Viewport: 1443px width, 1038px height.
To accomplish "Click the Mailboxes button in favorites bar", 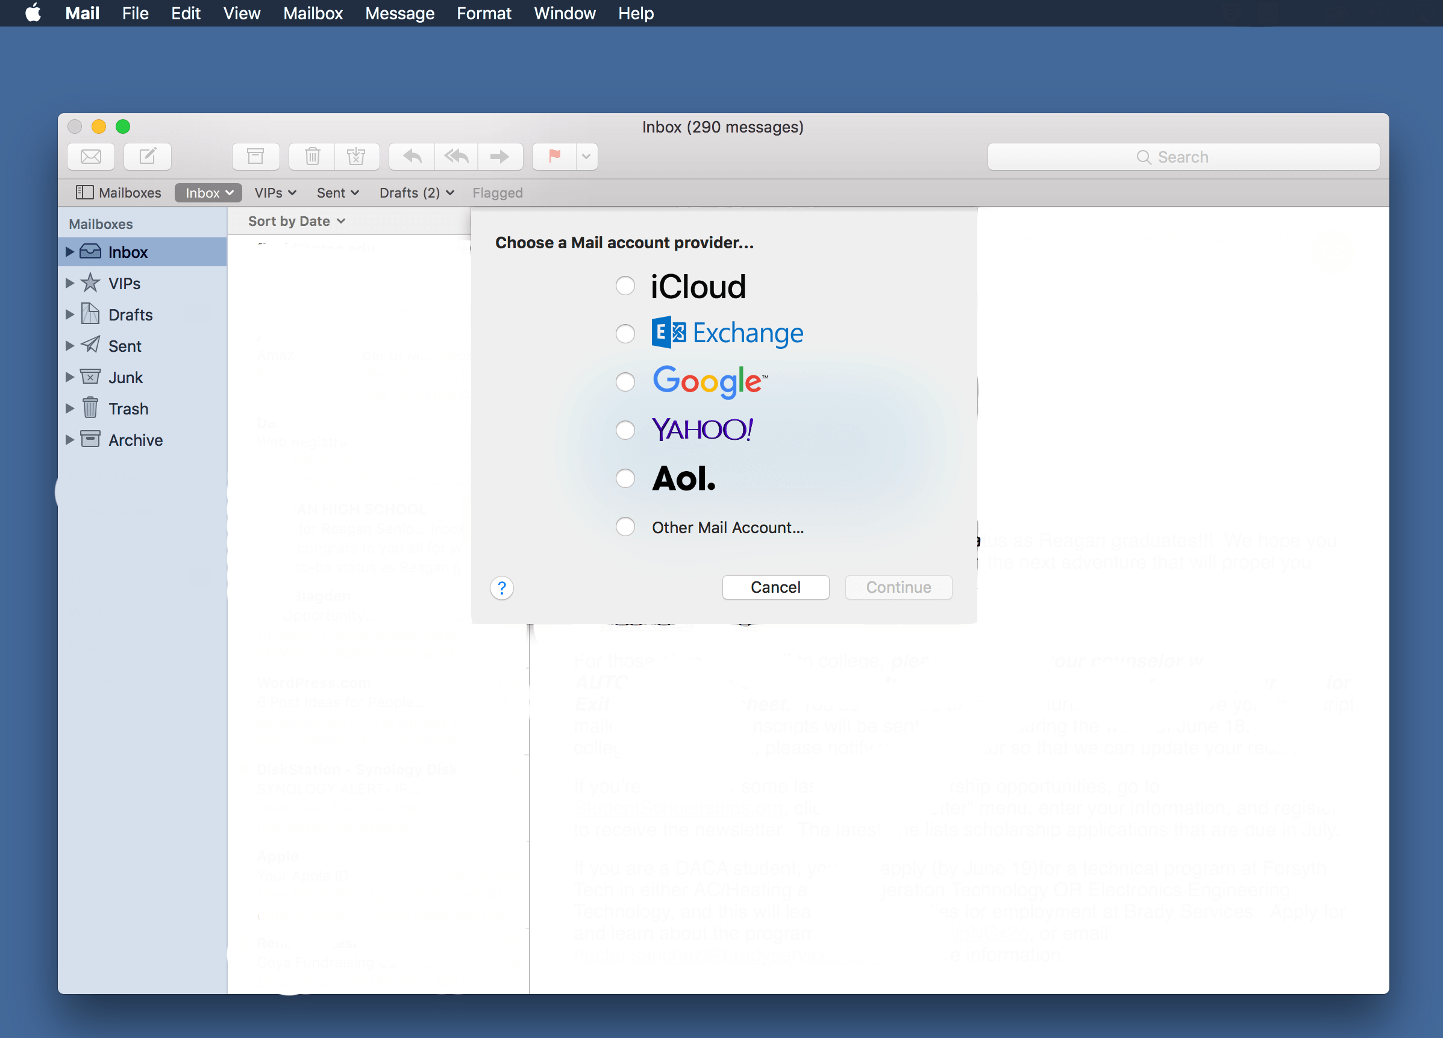I will coord(118,193).
